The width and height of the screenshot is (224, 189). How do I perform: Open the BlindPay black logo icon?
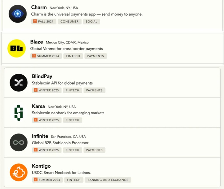pyautogui.click(x=19, y=83)
